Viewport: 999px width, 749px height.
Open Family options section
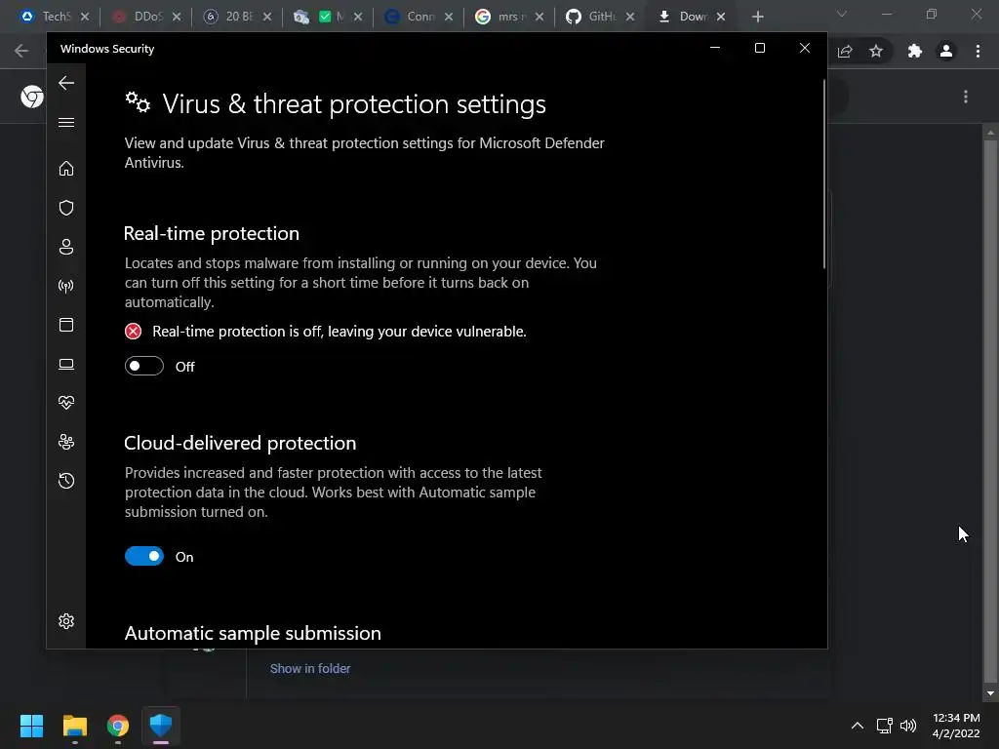[x=66, y=442]
